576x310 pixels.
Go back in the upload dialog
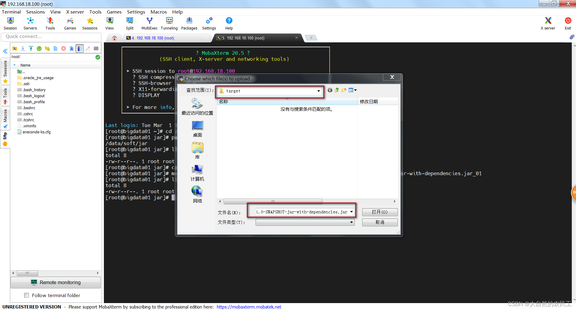pyautogui.click(x=330, y=90)
